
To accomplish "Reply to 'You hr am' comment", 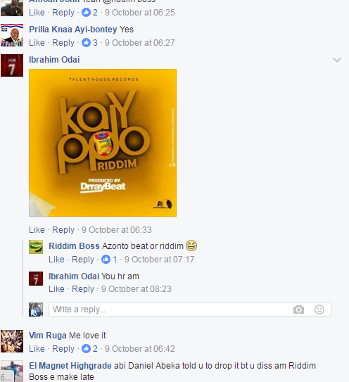I will [83, 289].
